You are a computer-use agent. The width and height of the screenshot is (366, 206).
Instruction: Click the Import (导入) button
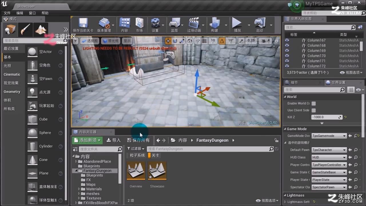114,140
